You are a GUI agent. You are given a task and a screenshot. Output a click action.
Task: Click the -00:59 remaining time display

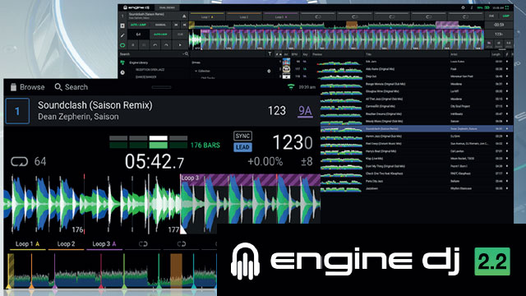point(499,25)
